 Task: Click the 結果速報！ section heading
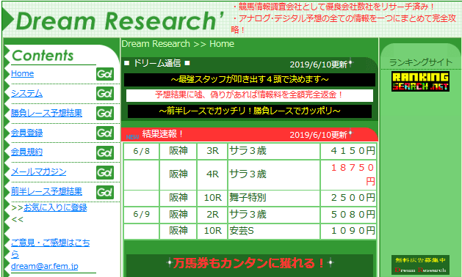(x=162, y=134)
